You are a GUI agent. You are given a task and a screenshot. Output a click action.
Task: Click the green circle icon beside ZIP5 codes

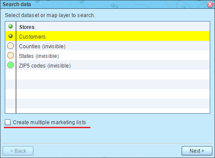click(x=11, y=65)
